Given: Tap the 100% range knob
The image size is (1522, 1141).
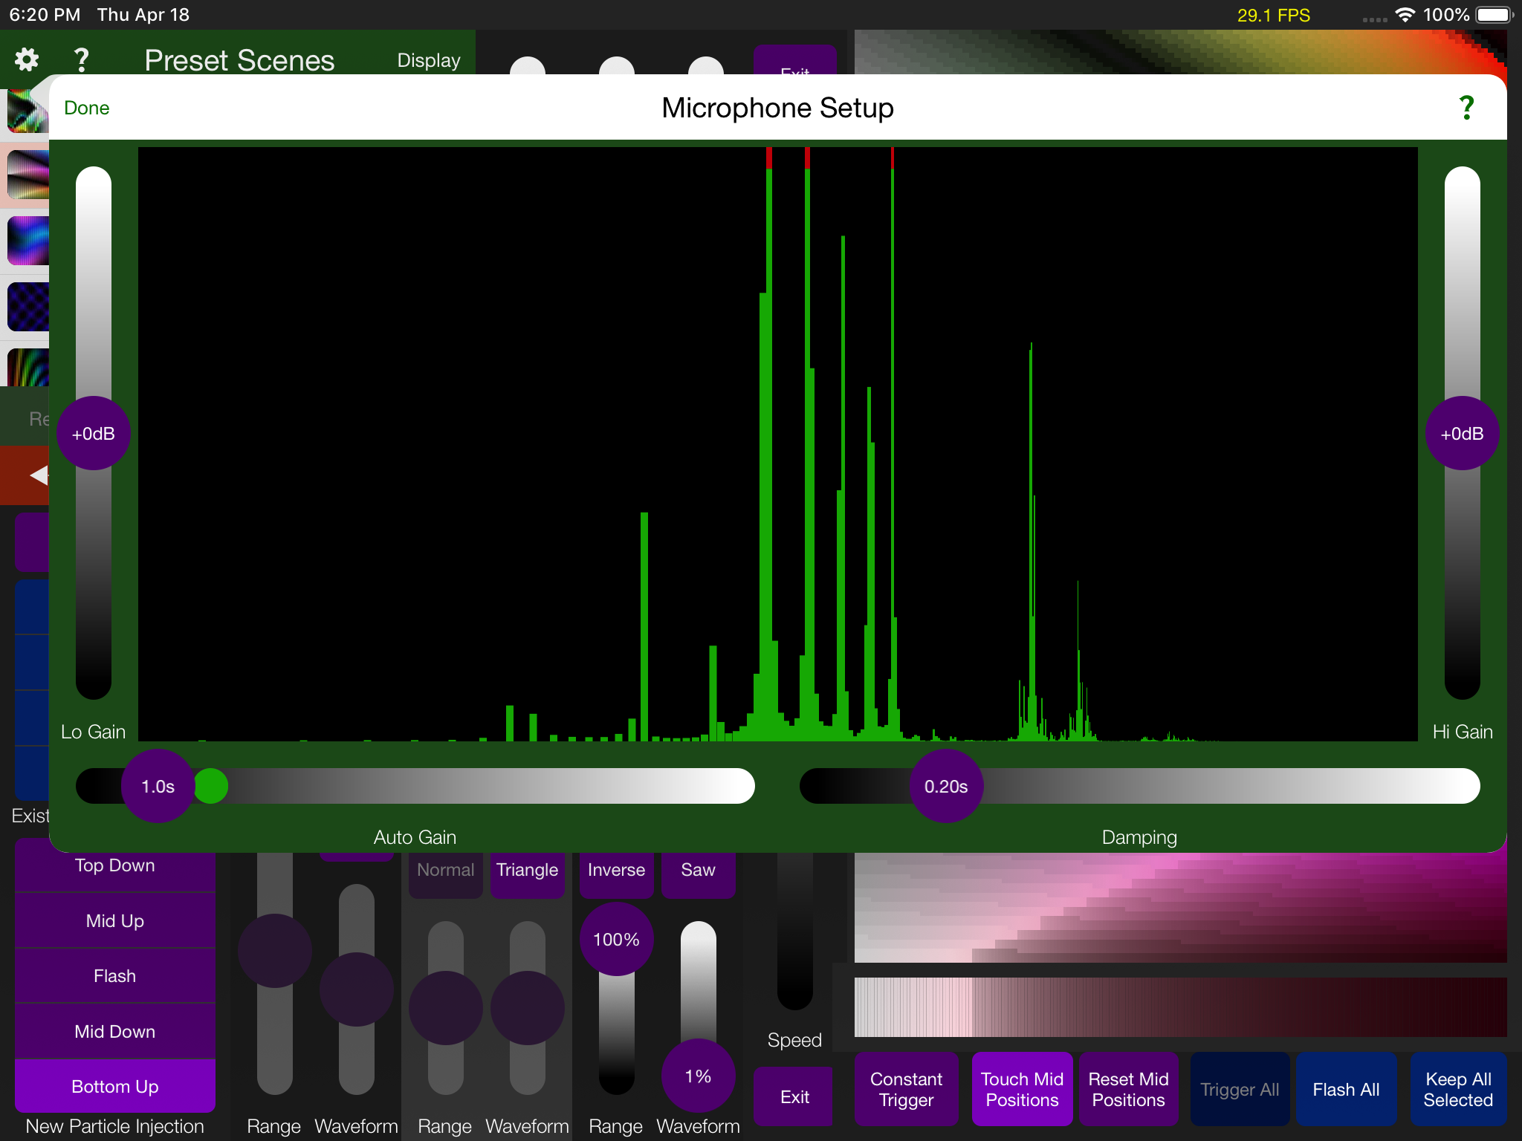Looking at the screenshot, I should 615,938.
